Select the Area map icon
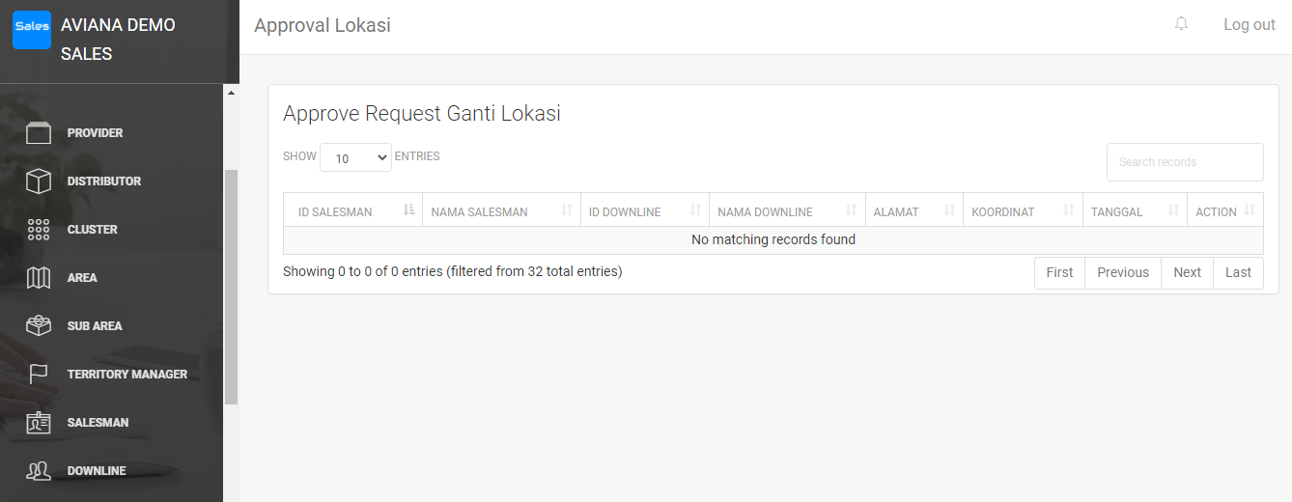This screenshot has width=1292, height=502. pyautogui.click(x=38, y=278)
